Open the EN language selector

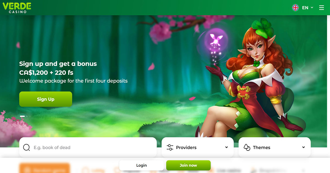click(x=305, y=8)
